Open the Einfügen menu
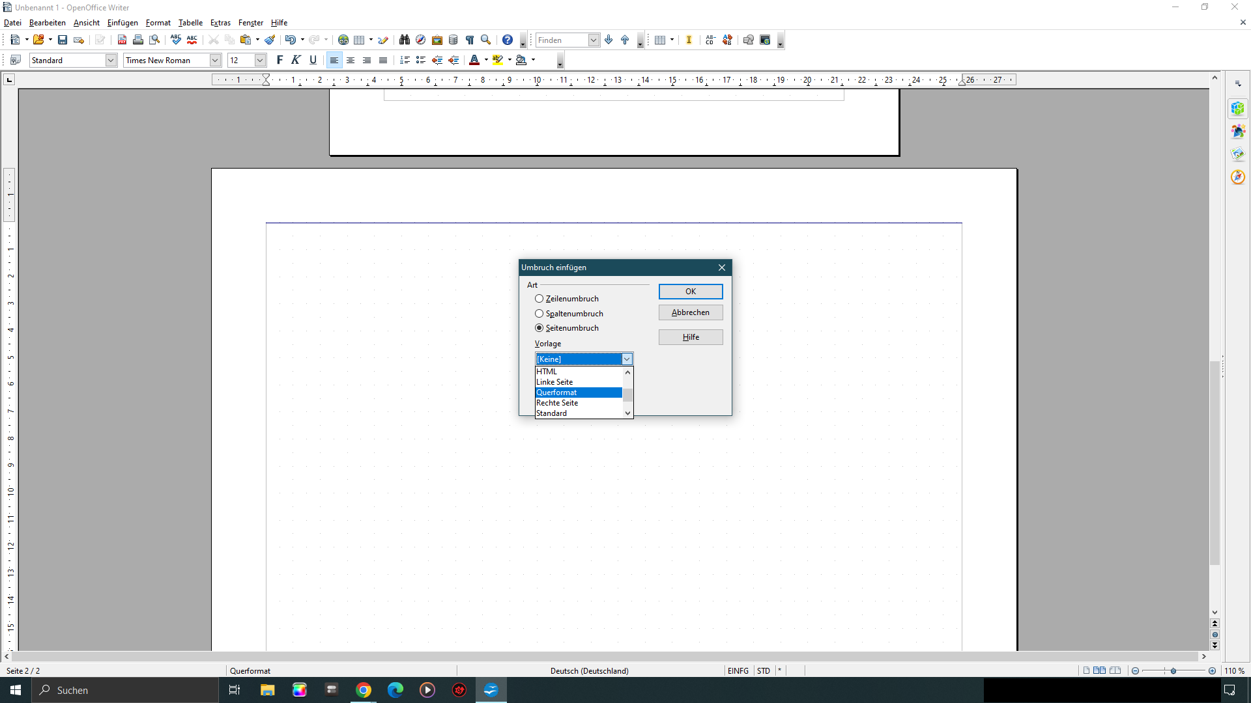The width and height of the screenshot is (1251, 703). [x=122, y=23]
